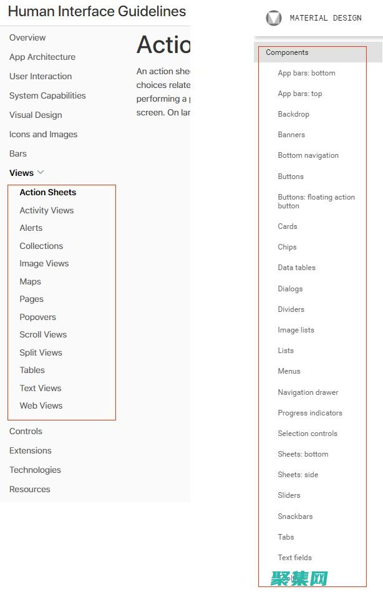The height and width of the screenshot is (592, 383).
Task: Select Popovers from the Views list
Action: (37, 317)
